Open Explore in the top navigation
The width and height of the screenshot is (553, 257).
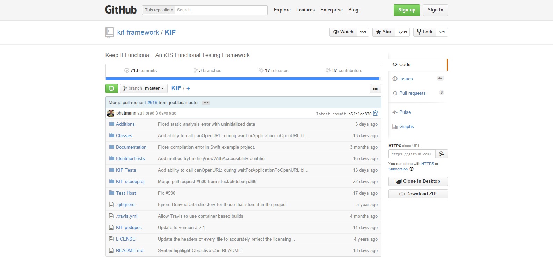(x=282, y=10)
